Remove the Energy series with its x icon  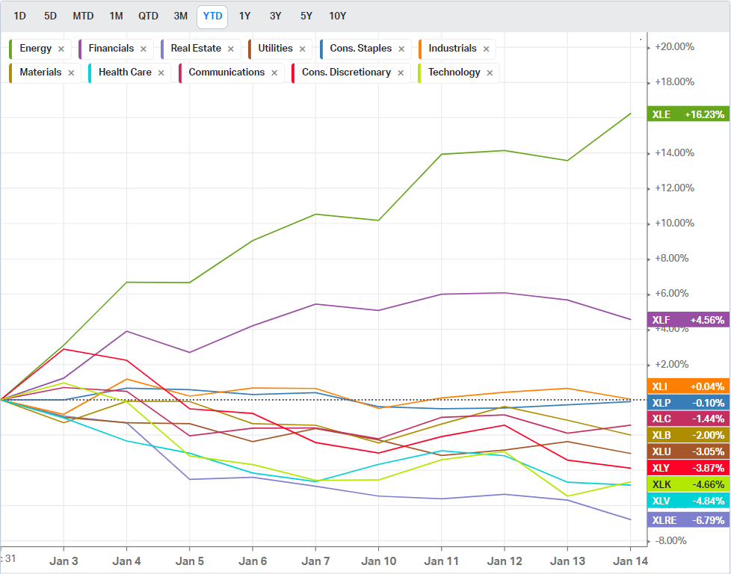pos(61,49)
